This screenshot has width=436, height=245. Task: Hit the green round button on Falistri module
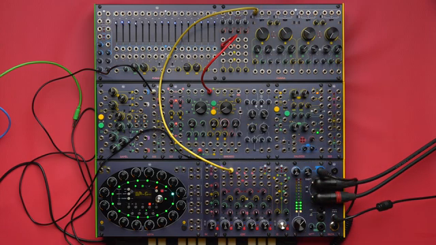287,114
